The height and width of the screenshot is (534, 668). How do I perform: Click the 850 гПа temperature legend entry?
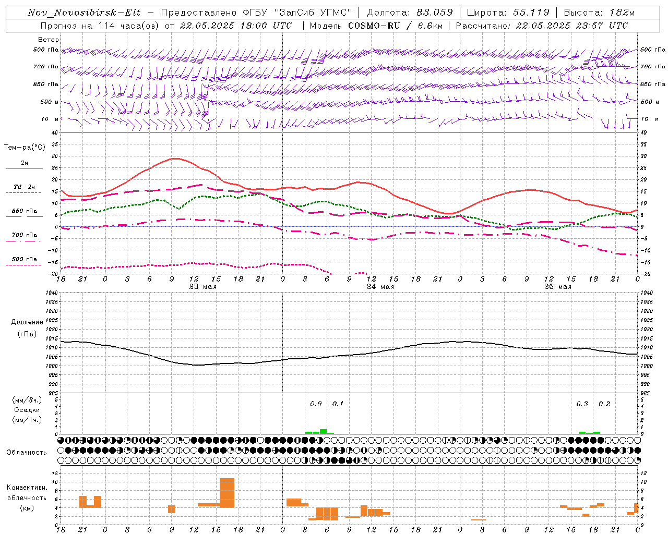click(25, 211)
